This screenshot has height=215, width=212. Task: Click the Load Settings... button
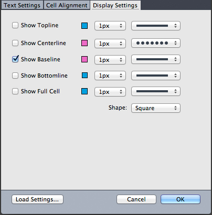coord(37,199)
